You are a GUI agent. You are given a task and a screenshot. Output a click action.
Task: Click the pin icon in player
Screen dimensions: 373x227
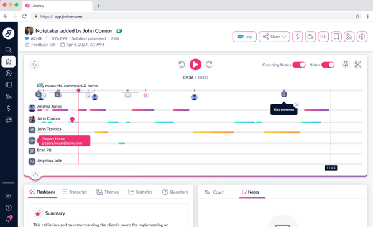[345, 65]
